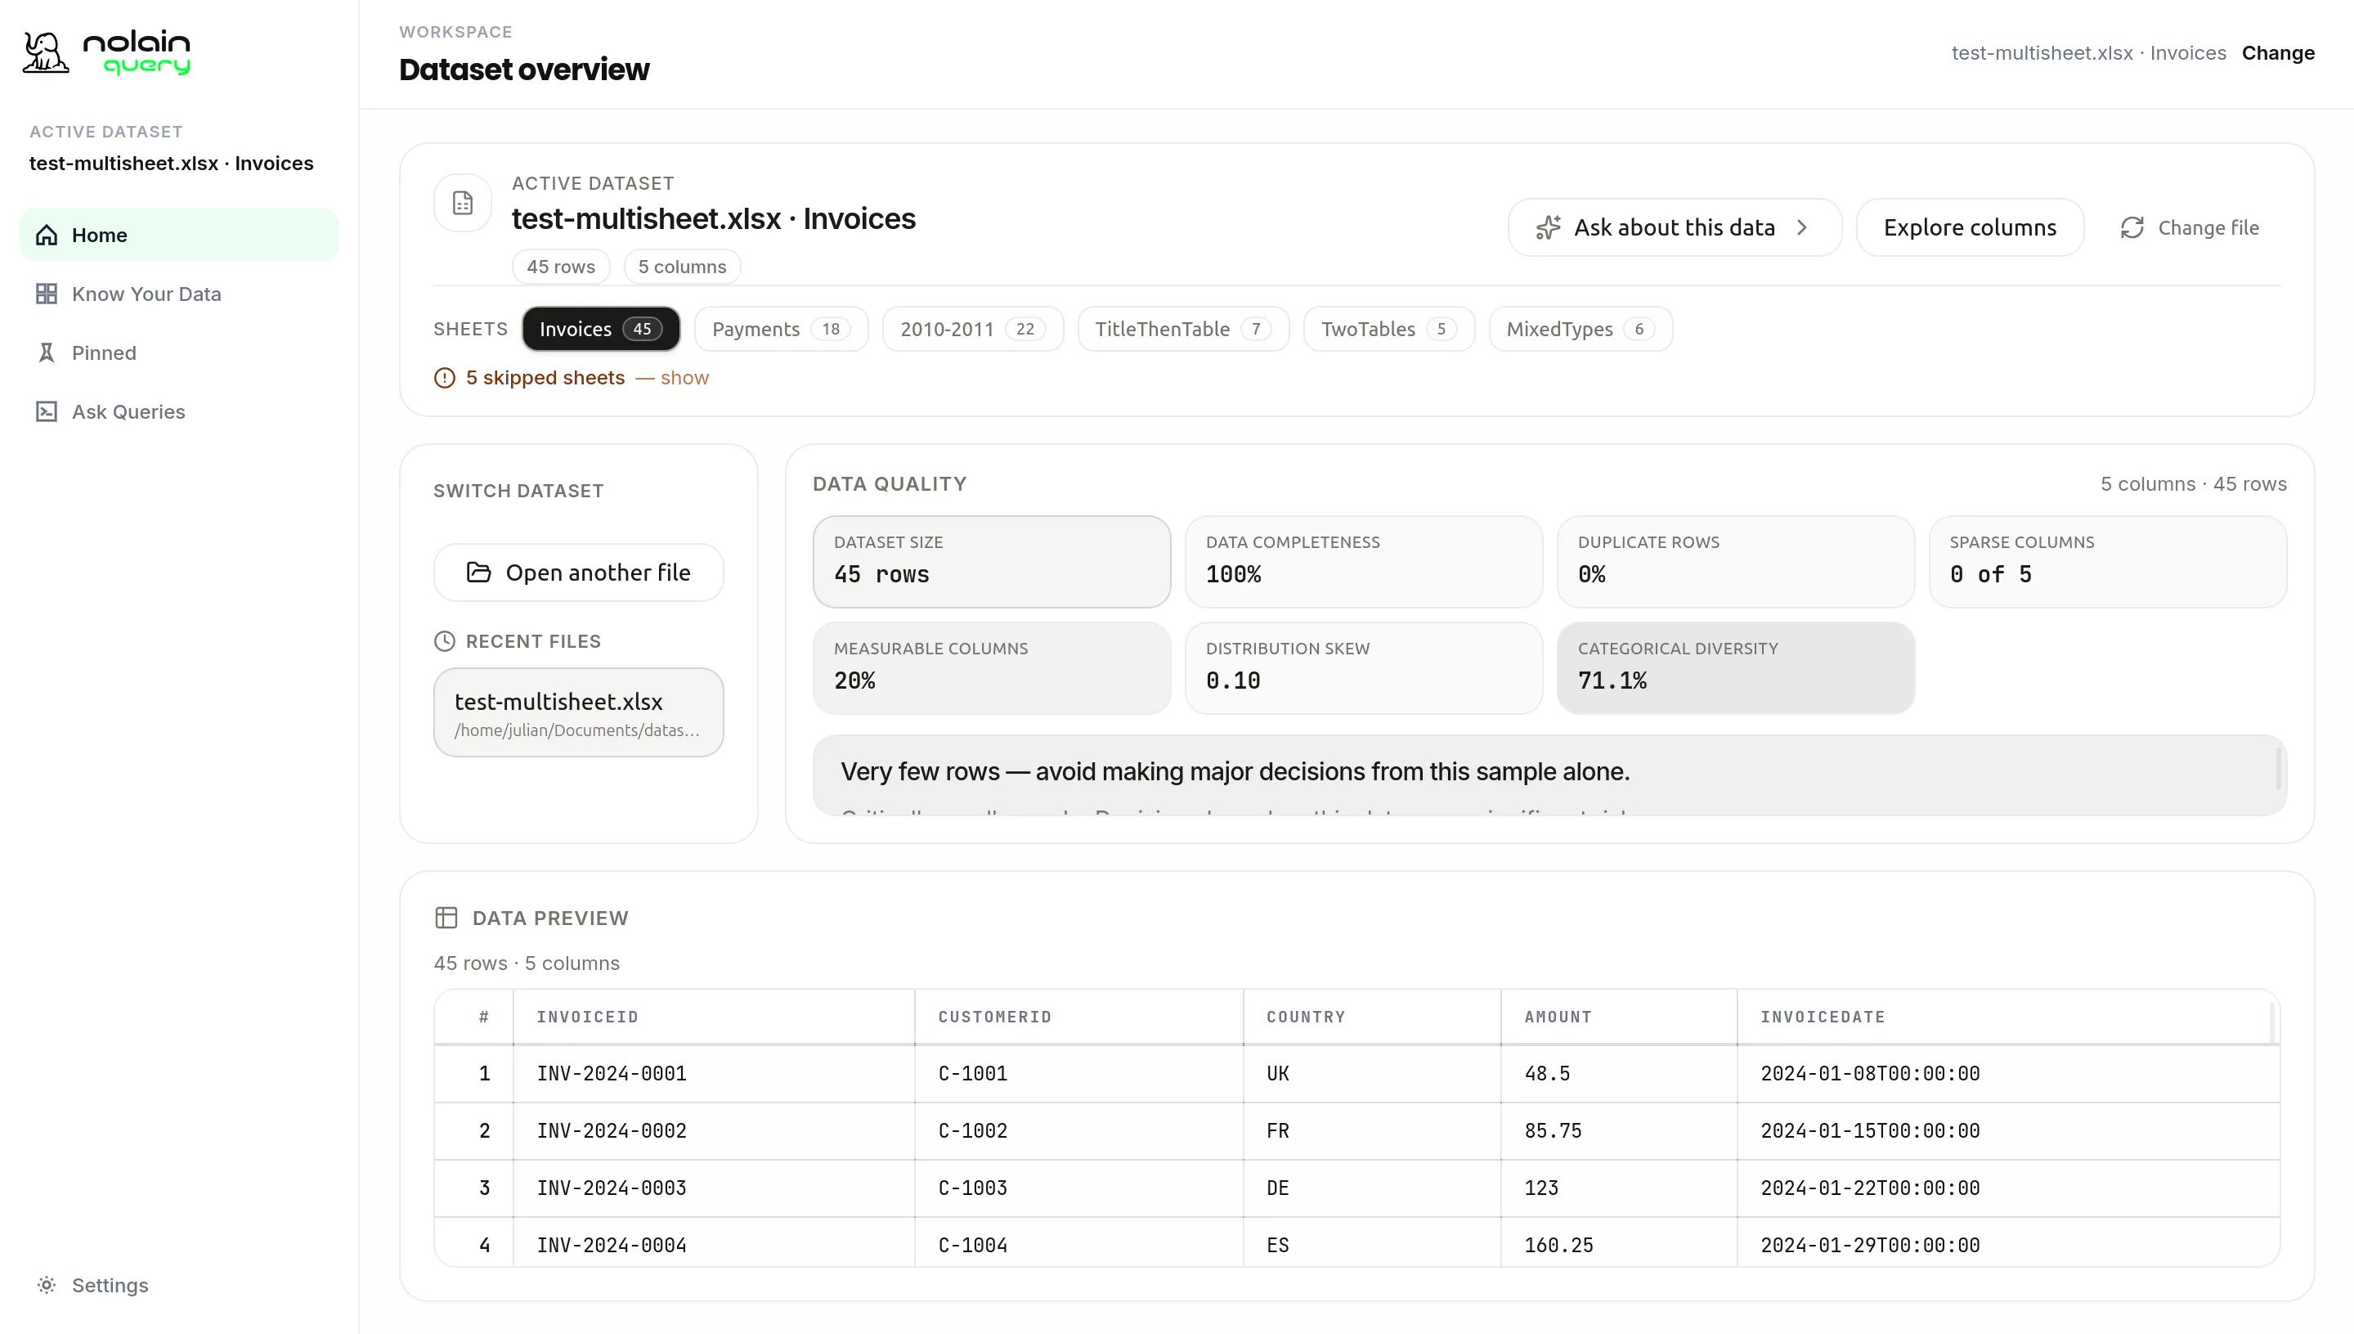Viewport: 2354px width, 1334px height.
Task: Click the sparkle icon on Ask about this data
Action: (1548, 227)
